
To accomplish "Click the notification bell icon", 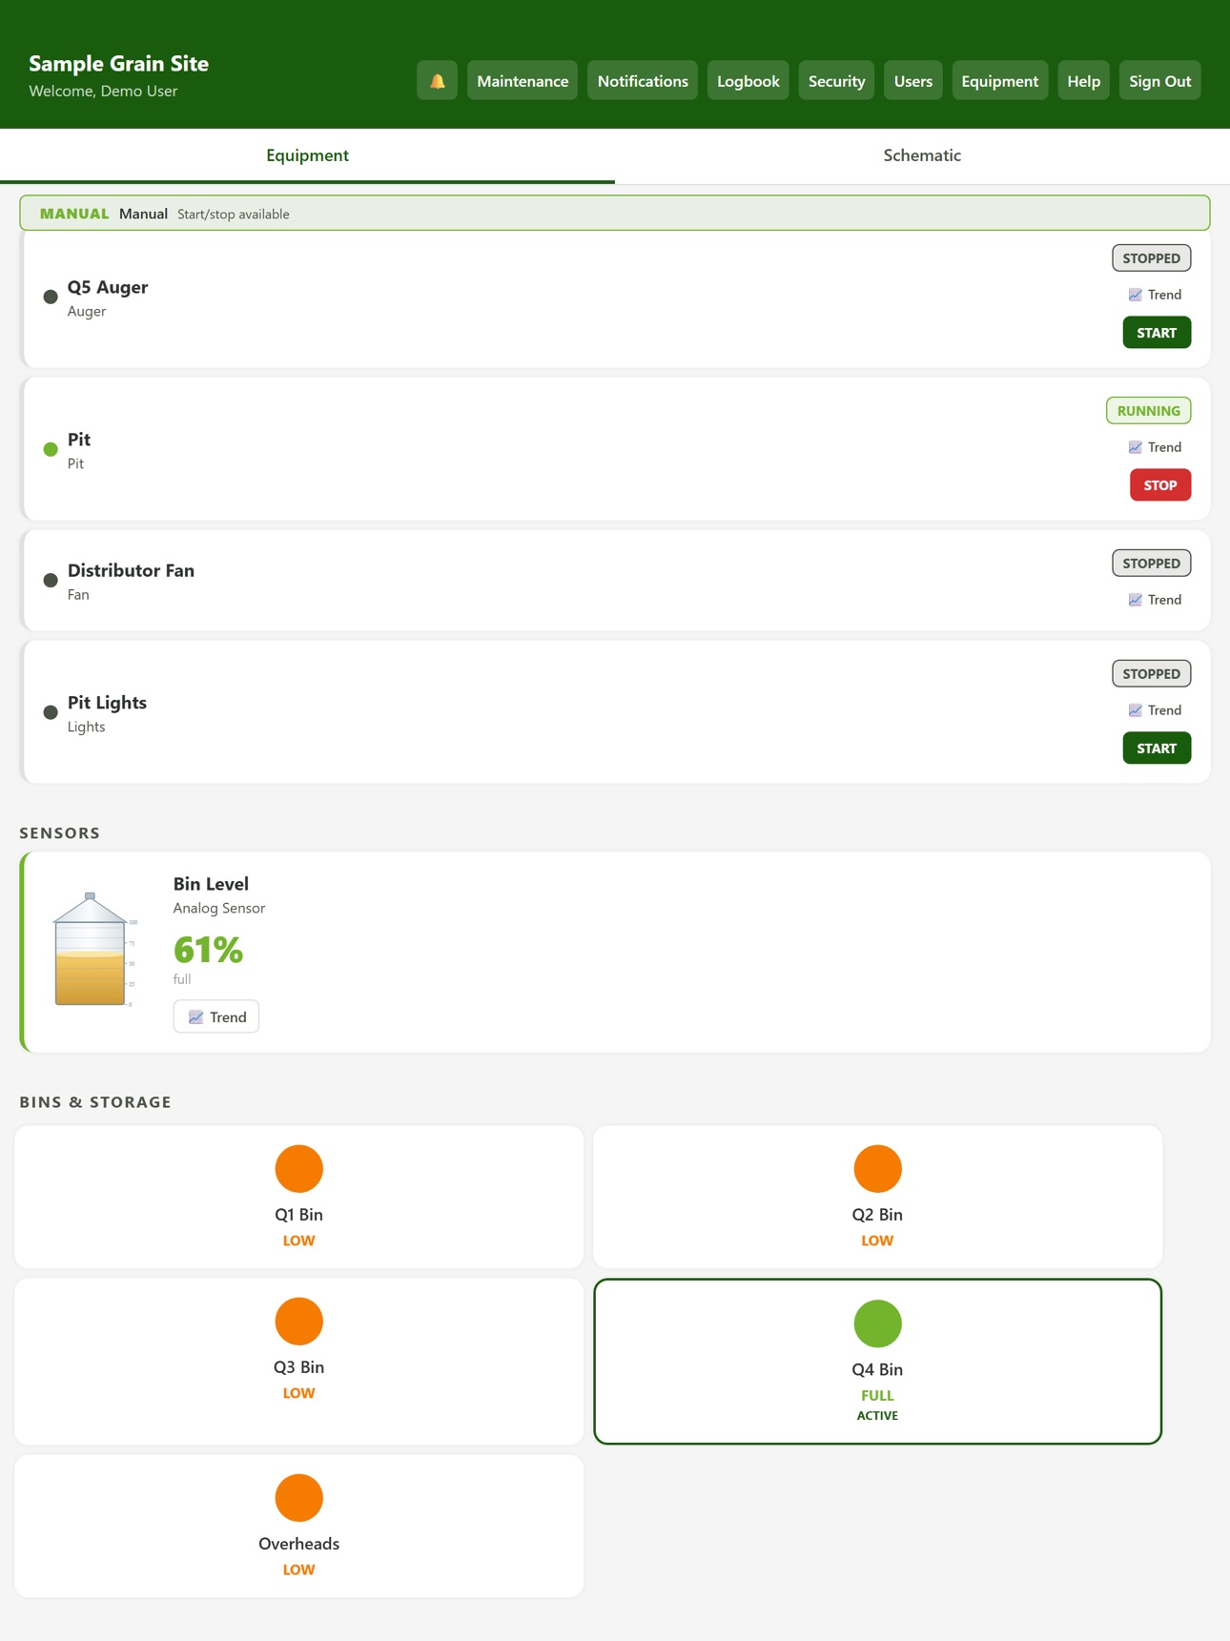I will 437,81.
